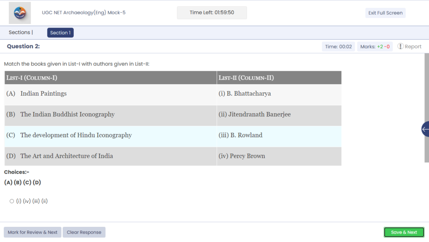Click the Time Left countdown display
The image size is (429, 242).
click(212, 13)
